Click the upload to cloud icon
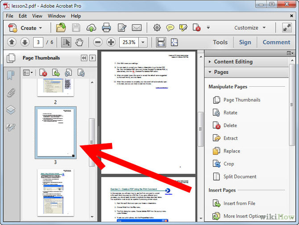The image size is (299, 225). click(x=91, y=28)
